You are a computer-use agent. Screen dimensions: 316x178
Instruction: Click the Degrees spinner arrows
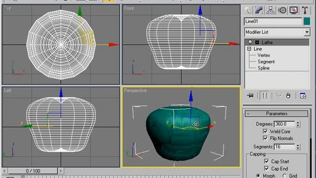pos(298,124)
